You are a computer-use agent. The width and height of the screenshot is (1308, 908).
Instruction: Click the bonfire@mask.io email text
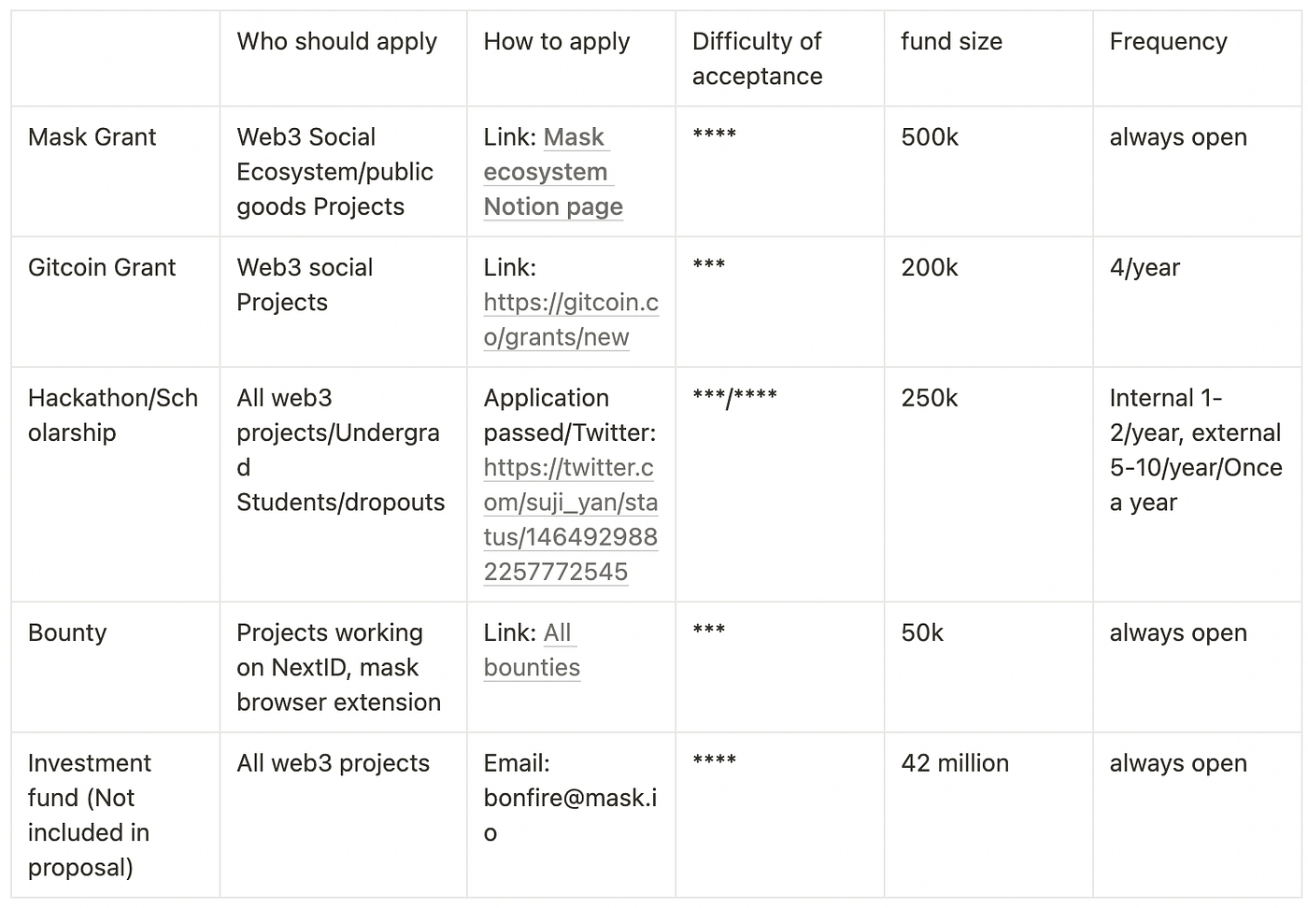pos(570,798)
